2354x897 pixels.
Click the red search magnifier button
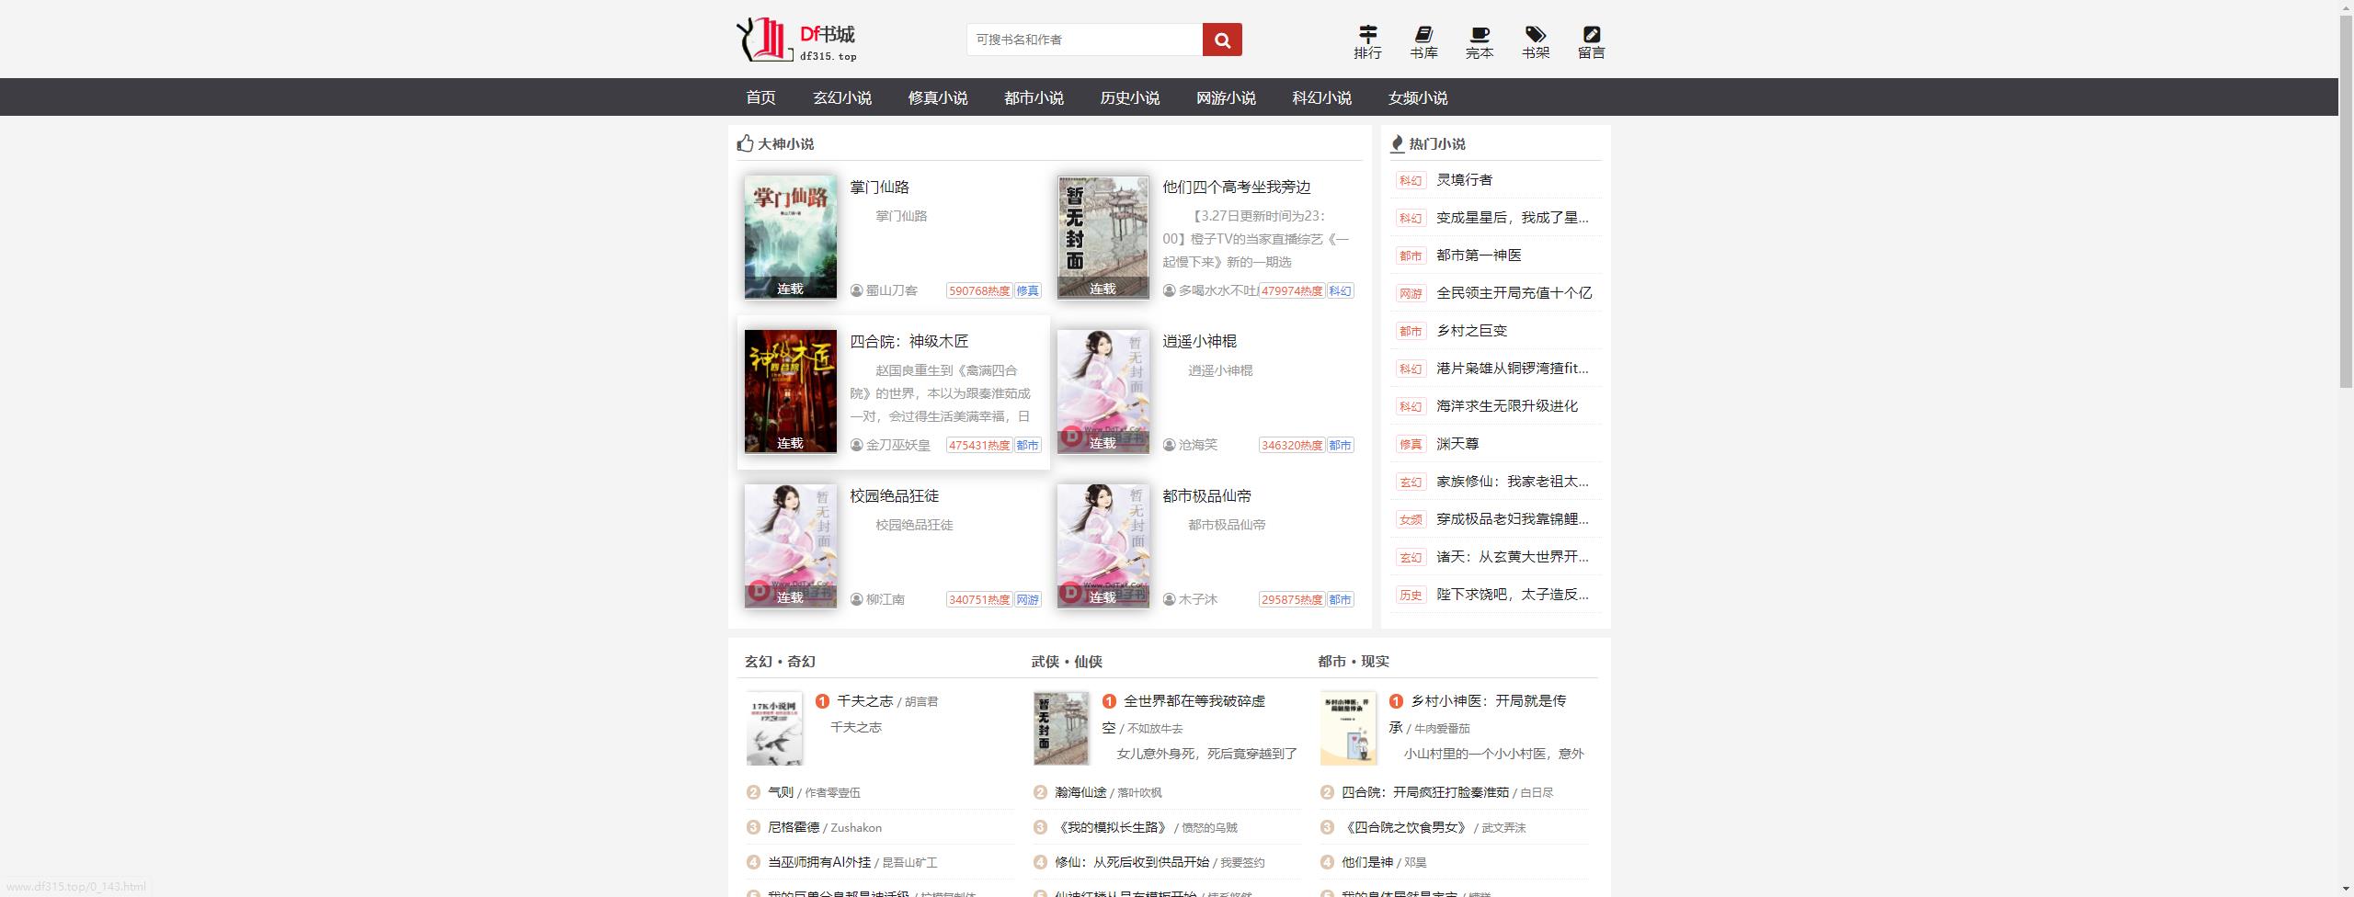click(1221, 40)
